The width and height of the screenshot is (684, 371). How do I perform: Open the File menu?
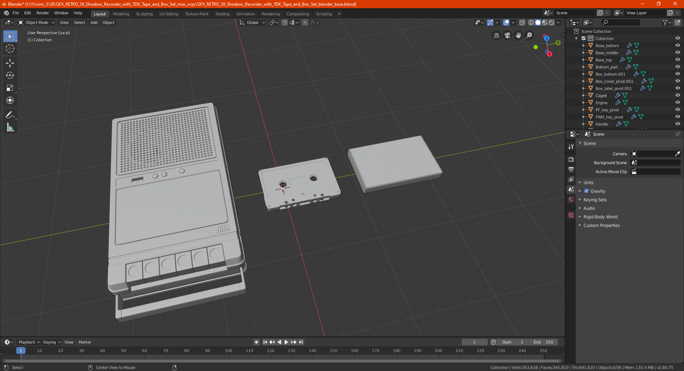click(16, 13)
